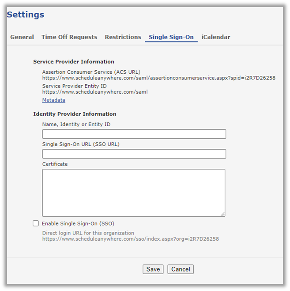Open the Time Off Requests tab
290x291 pixels.
click(x=69, y=37)
